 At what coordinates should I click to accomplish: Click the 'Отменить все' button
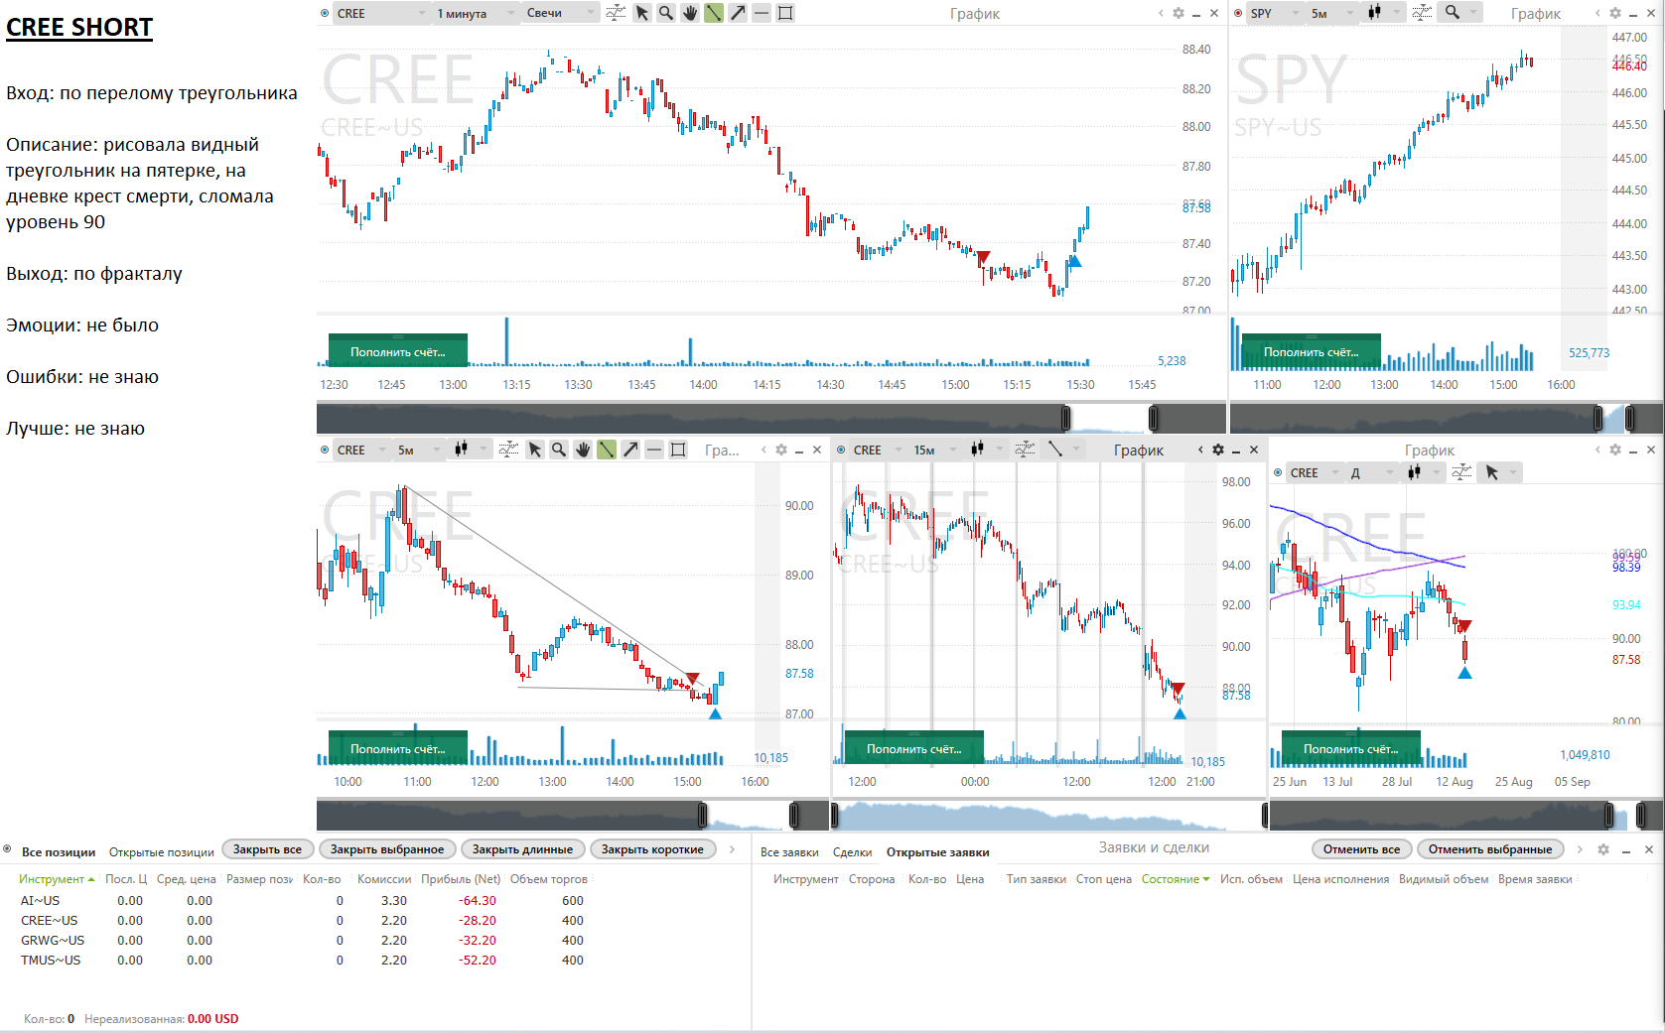pos(1361,849)
